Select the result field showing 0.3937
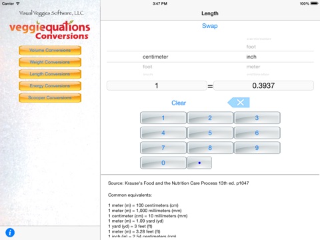Viewport: 320px width, 240px height. (263, 85)
